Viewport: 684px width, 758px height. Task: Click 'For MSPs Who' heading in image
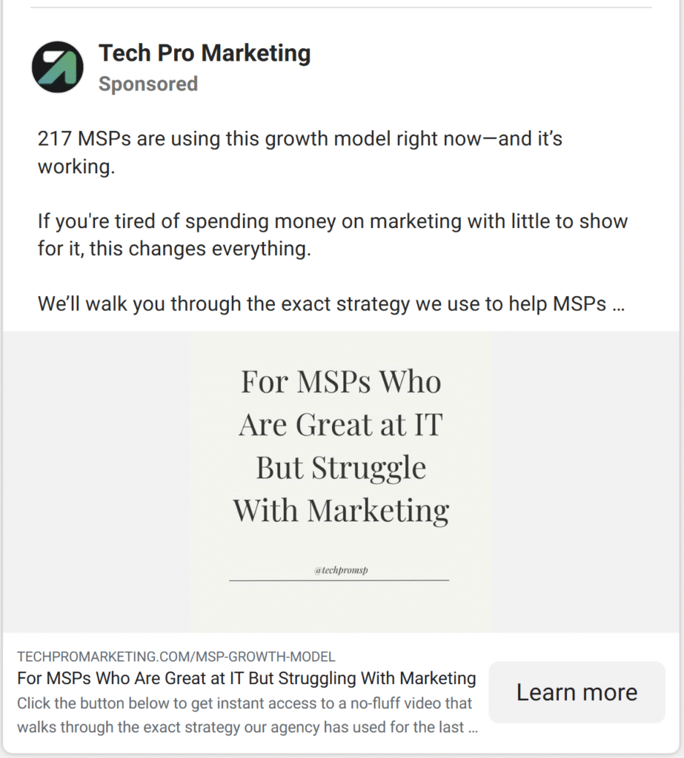341,382
